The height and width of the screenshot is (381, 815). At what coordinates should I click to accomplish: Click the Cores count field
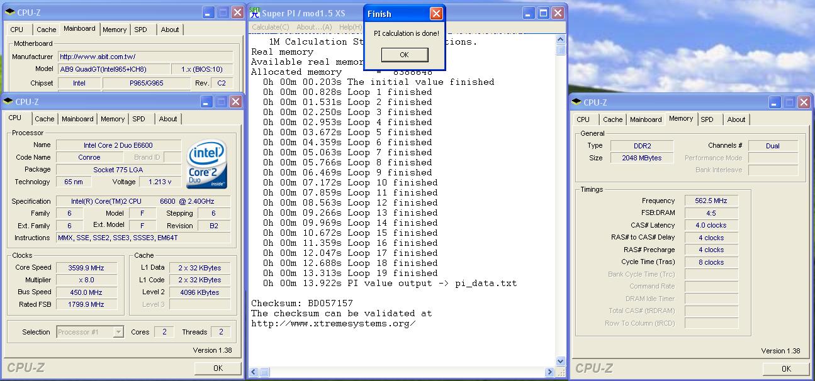[164, 332]
